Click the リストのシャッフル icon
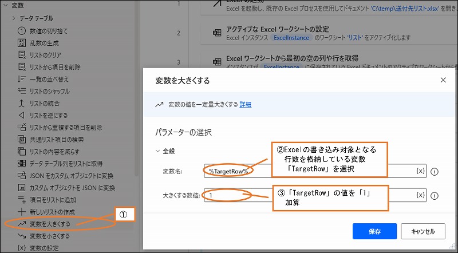This screenshot has height=253, width=458. pyautogui.click(x=22, y=91)
